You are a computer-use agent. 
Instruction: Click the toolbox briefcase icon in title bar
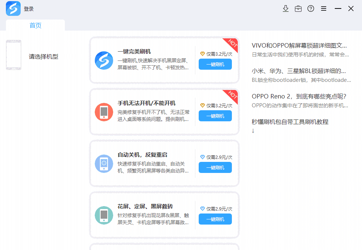click(x=298, y=8)
